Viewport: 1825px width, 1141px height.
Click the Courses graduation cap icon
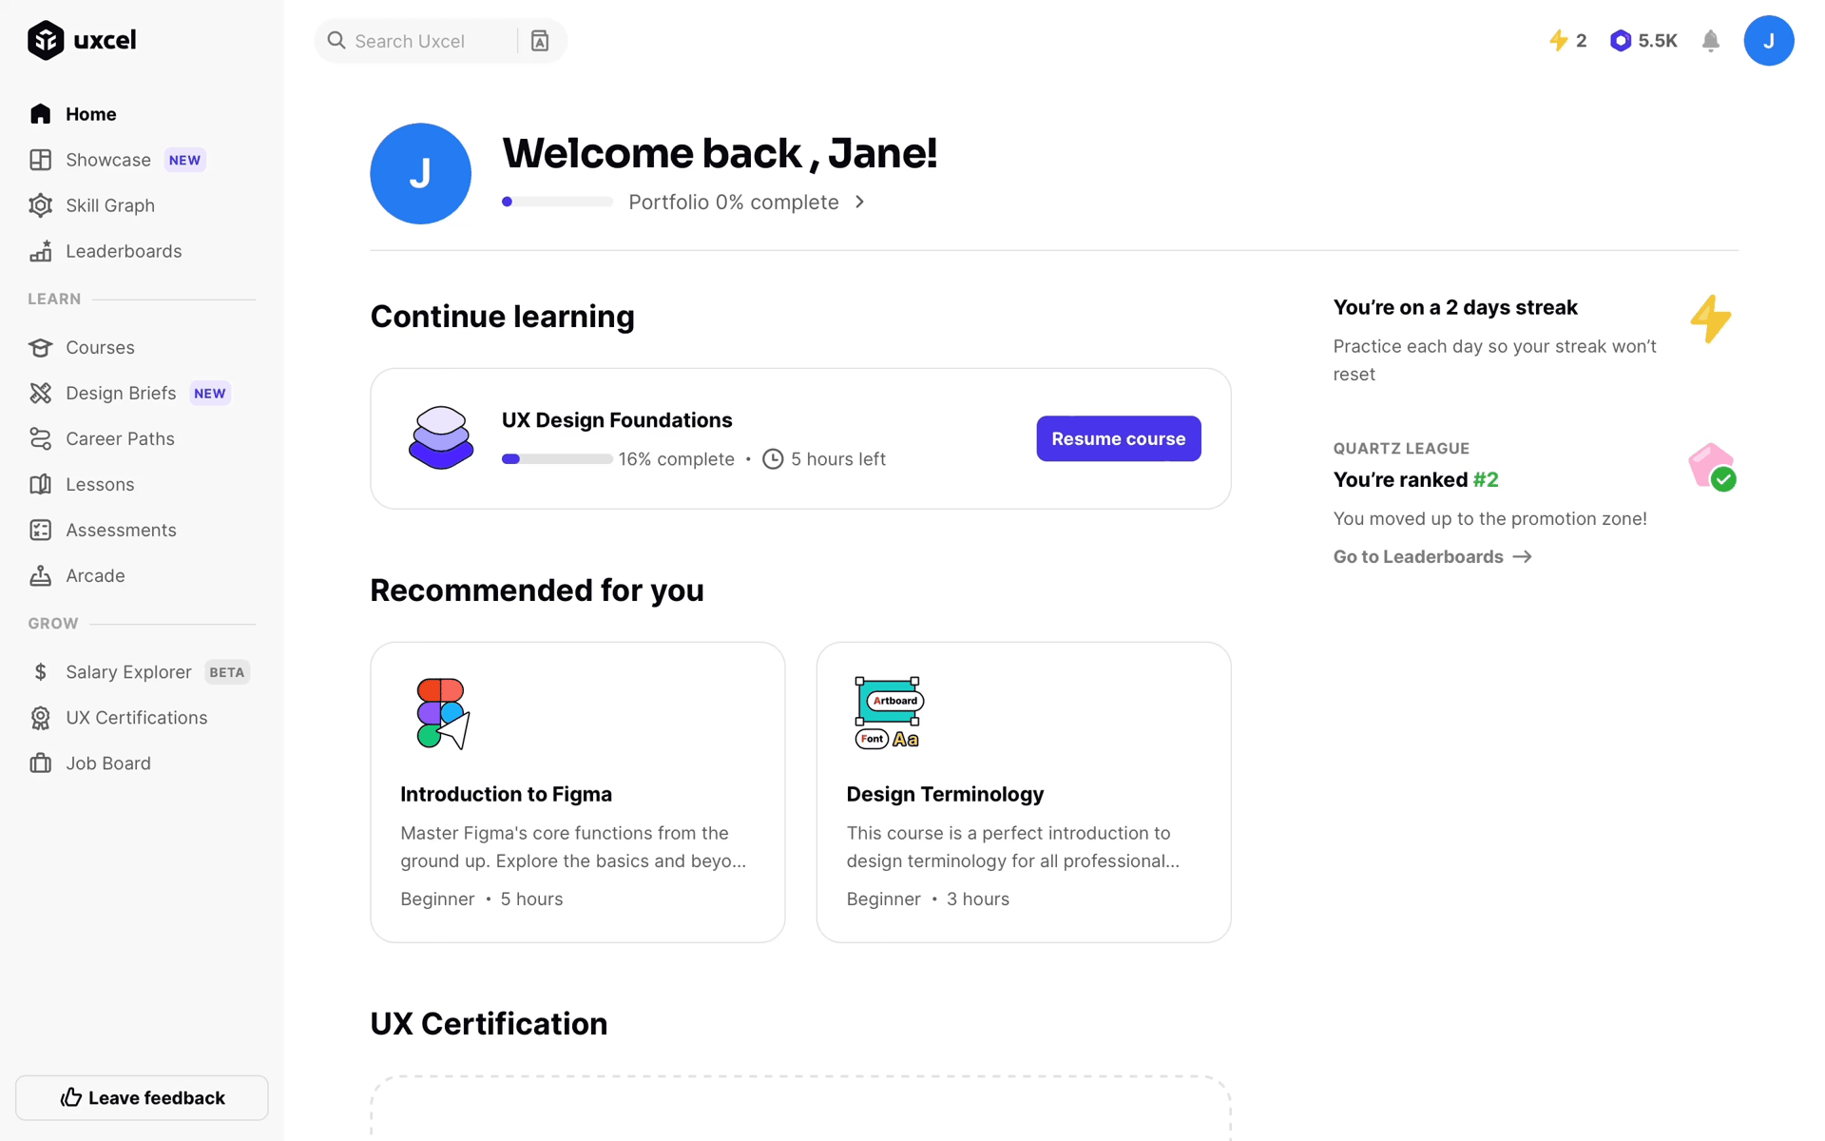click(x=40, y=347)
